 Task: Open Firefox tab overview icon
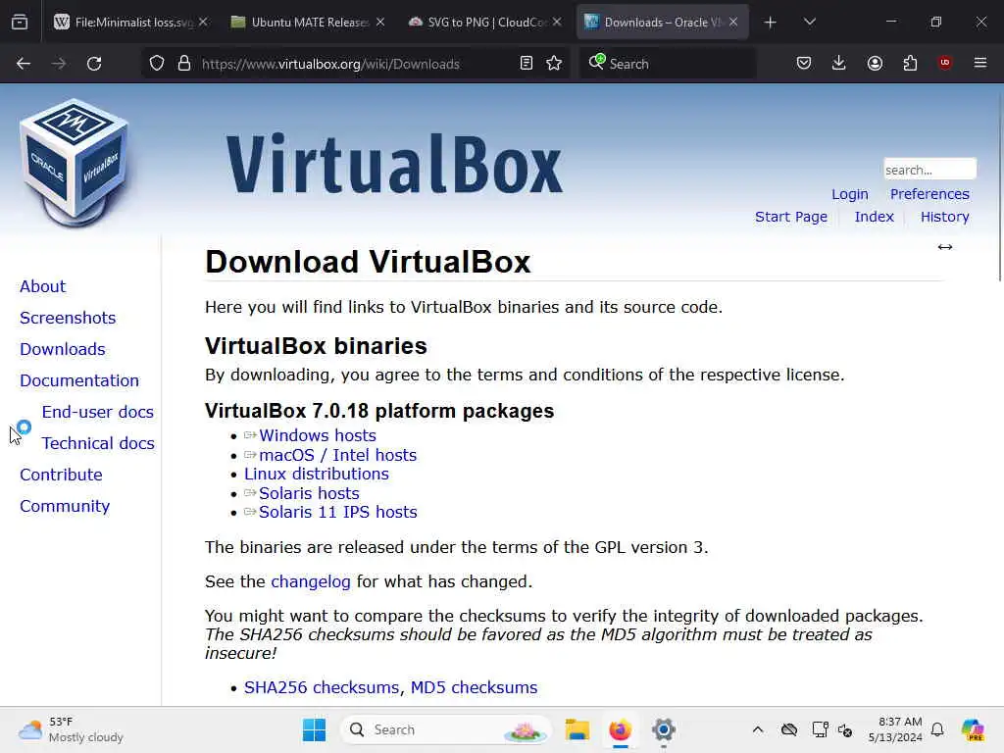tap(20, 22)
